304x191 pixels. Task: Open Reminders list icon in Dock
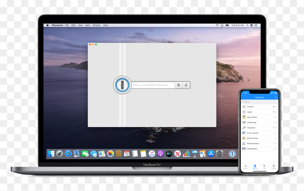tap(135, 154)
